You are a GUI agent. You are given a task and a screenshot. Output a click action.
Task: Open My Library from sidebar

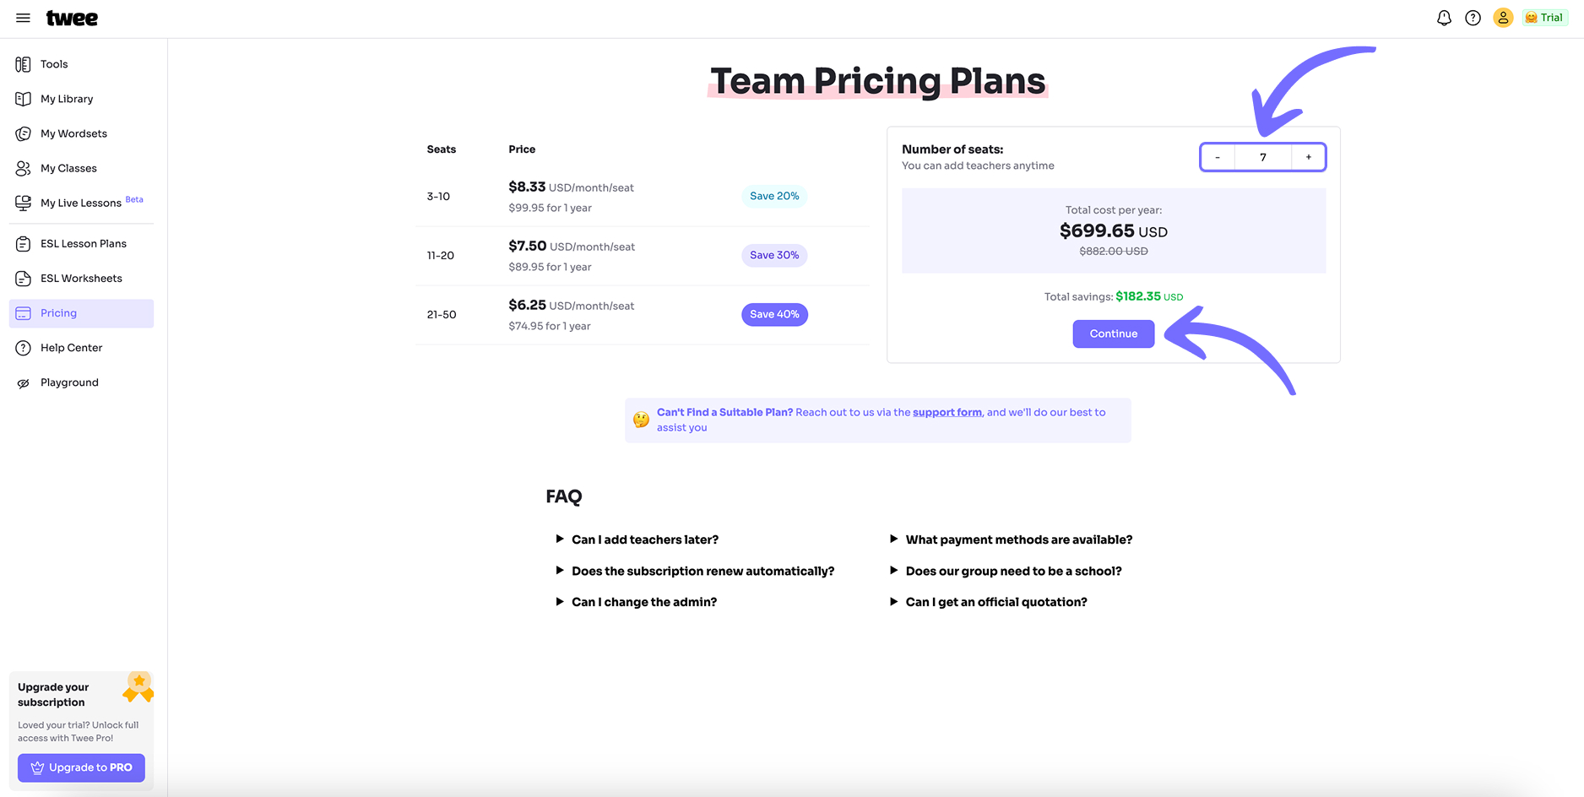(67, 99)
